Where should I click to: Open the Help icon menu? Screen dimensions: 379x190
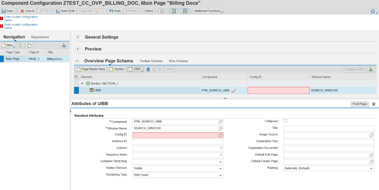coord(373,11)
